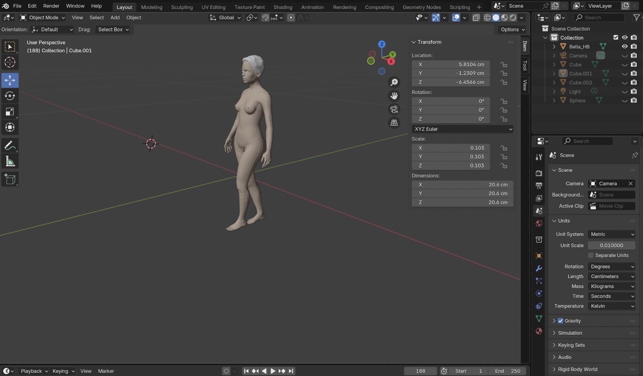
Task: Toggle camera view in the viewport
Action: click(x=394, y=109)
